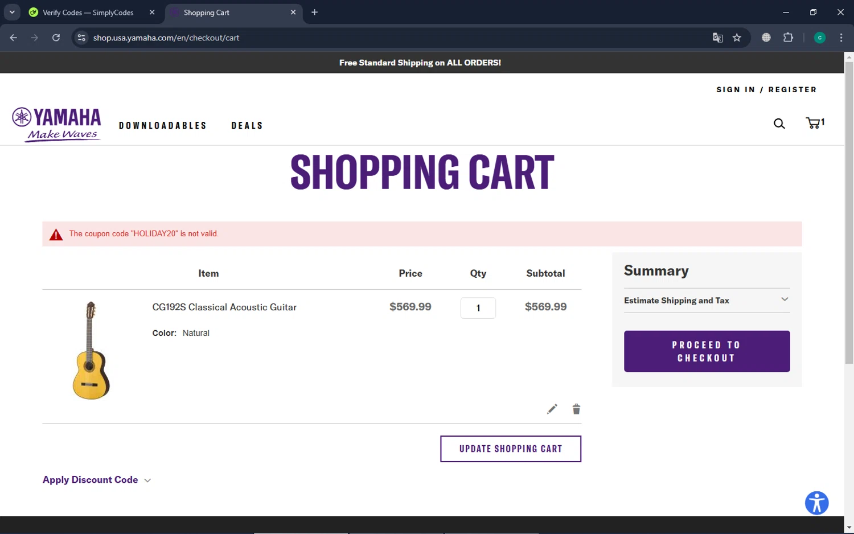The image size is (854, 534).
Task: Open the Downloadables menu
Action: 163,126
